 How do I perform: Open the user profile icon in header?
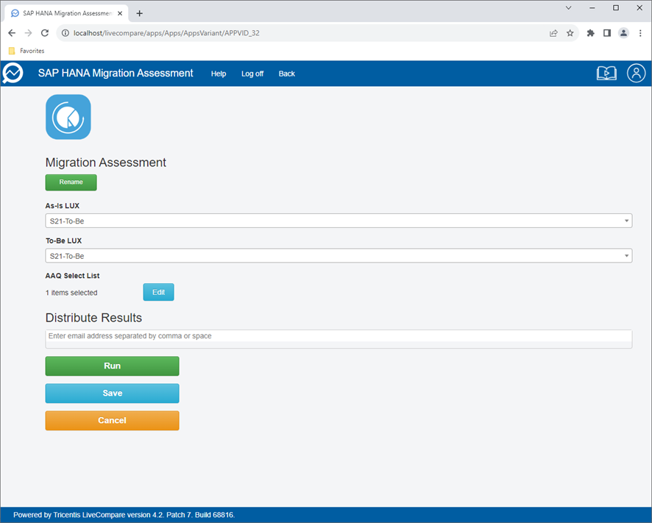click(636, 73)
